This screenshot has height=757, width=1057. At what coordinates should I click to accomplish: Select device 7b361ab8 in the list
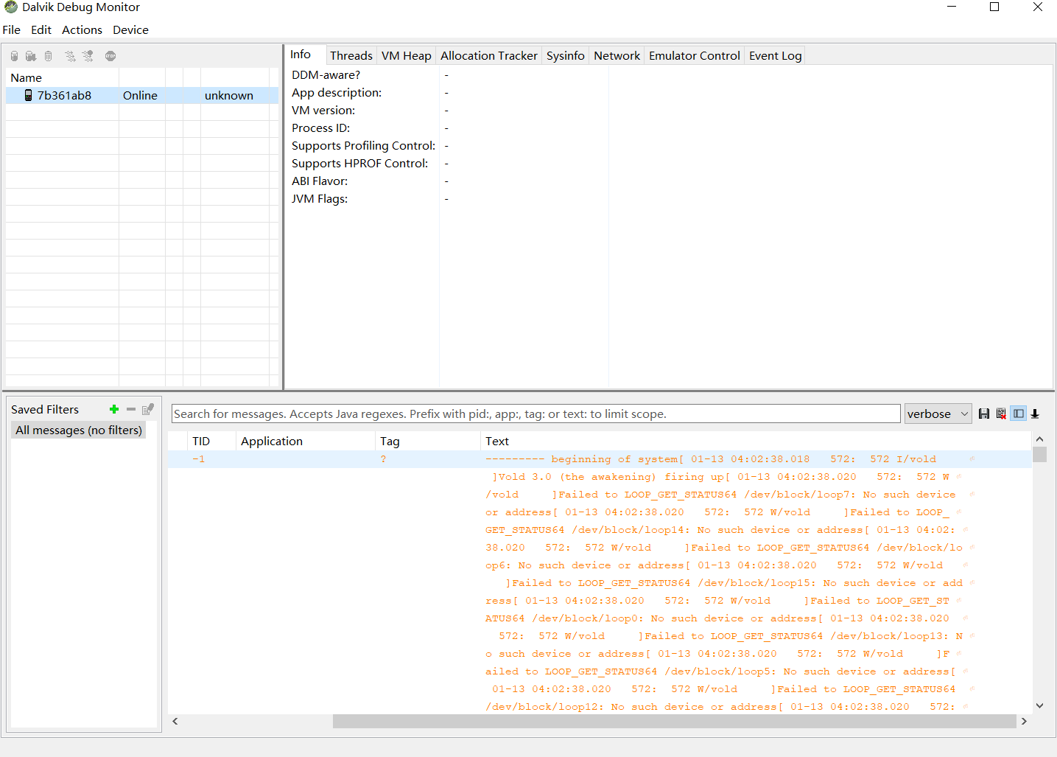pos(142,95)
